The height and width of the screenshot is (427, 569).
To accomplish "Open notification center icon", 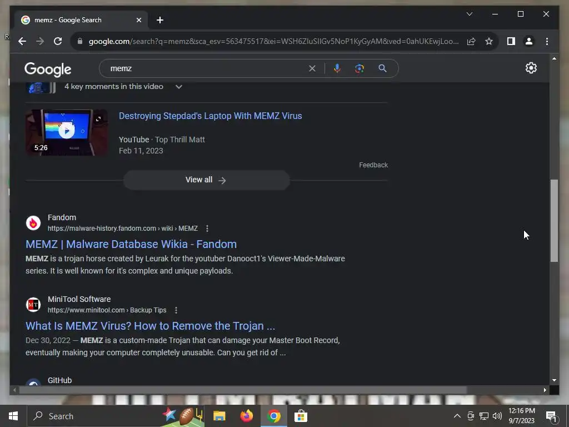I will pyautogui.click(x=551, y=416).
